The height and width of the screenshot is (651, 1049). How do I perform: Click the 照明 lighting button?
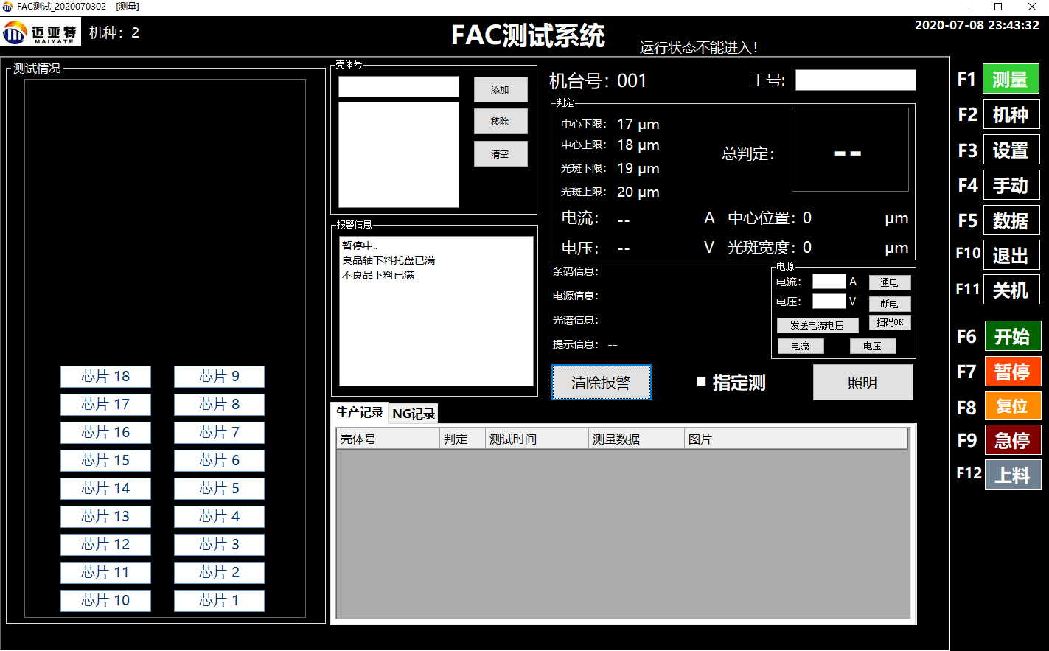pyautogui.click(x=862, y=383)
